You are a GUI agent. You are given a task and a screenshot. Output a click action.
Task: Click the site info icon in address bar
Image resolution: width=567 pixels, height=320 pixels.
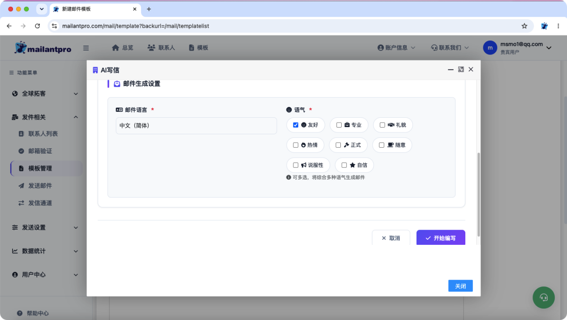[x=55, y=26]
